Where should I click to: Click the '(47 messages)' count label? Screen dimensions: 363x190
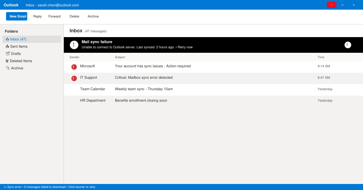point(96,31)
